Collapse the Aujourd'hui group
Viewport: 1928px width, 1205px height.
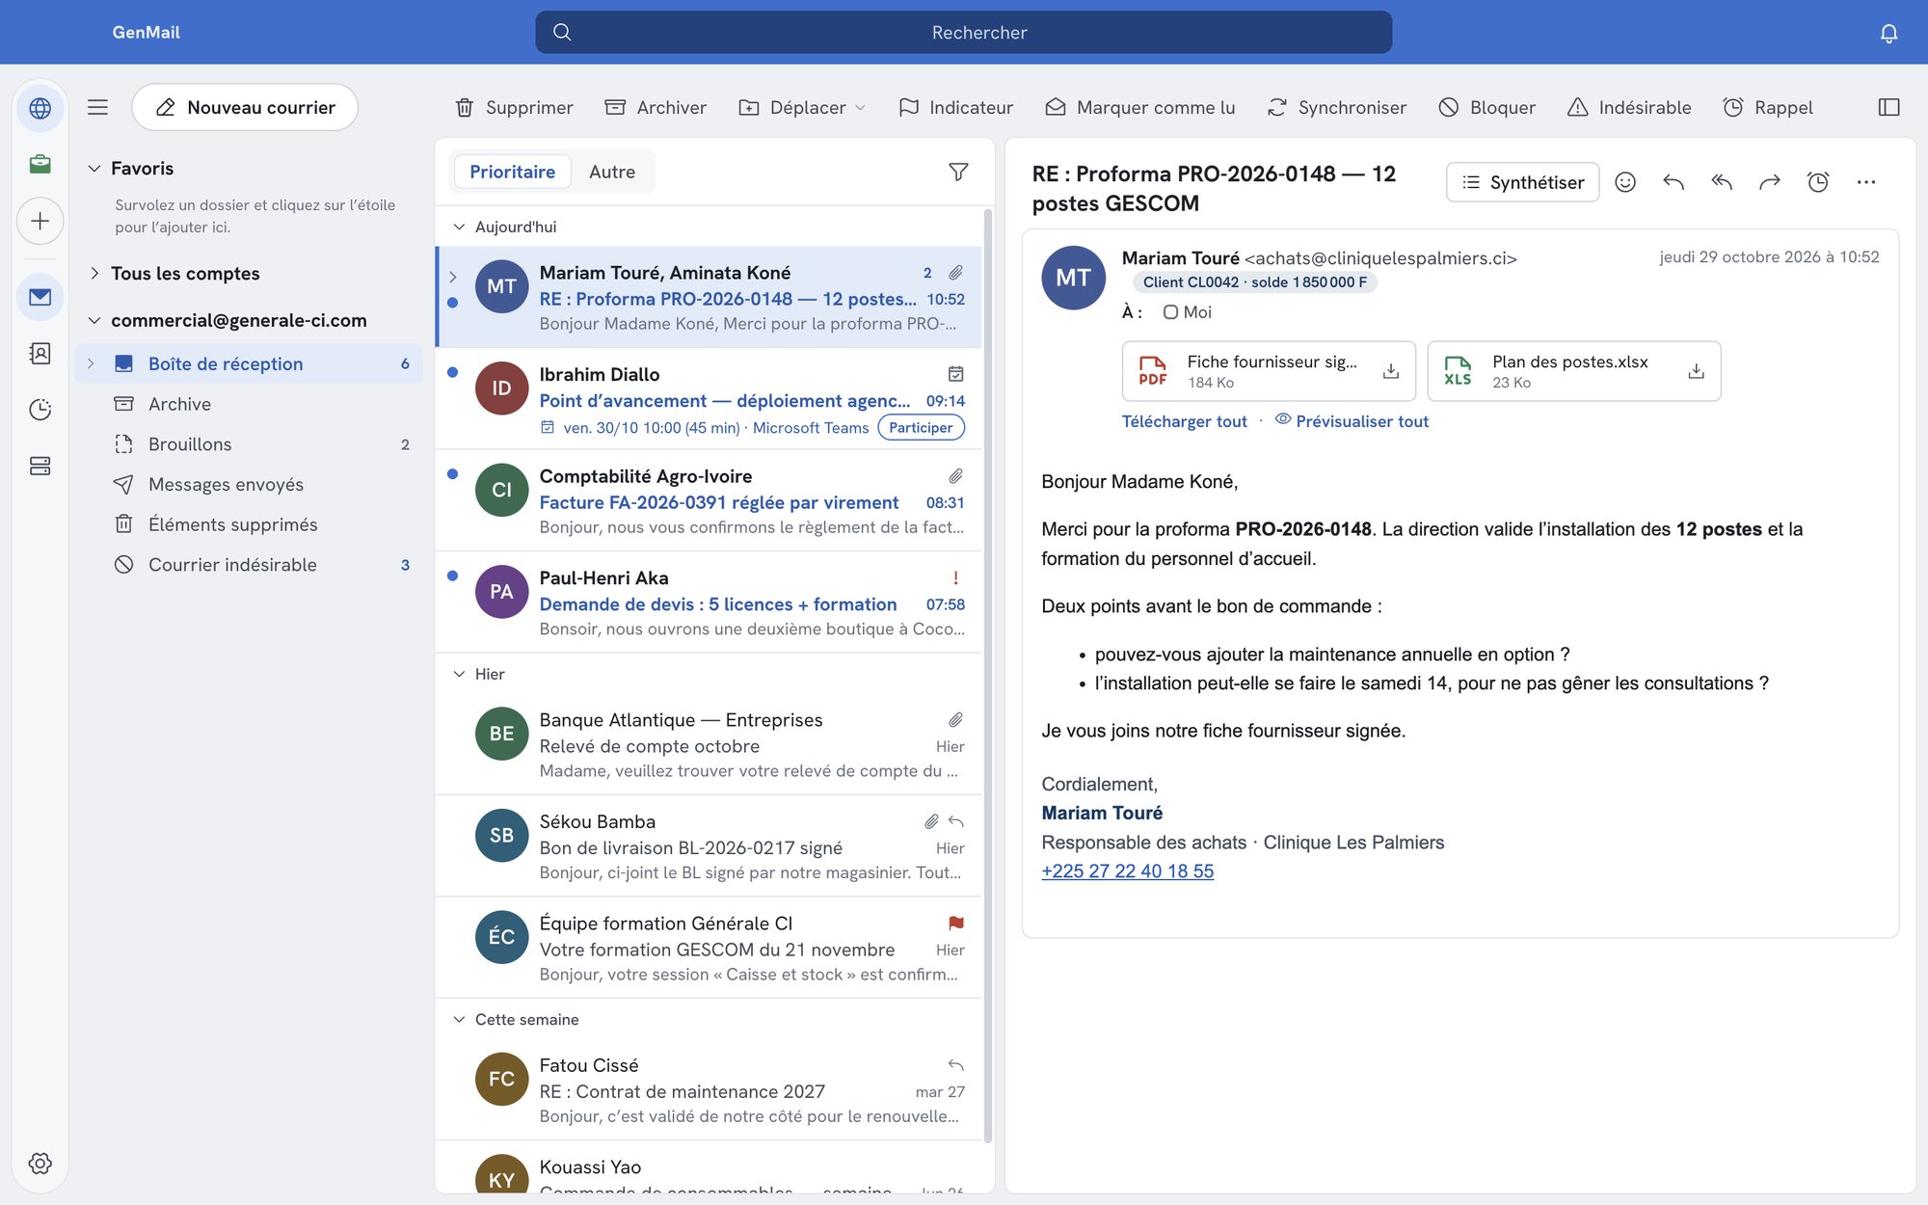click(459, 227)
